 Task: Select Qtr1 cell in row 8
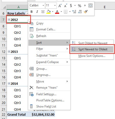17,26
